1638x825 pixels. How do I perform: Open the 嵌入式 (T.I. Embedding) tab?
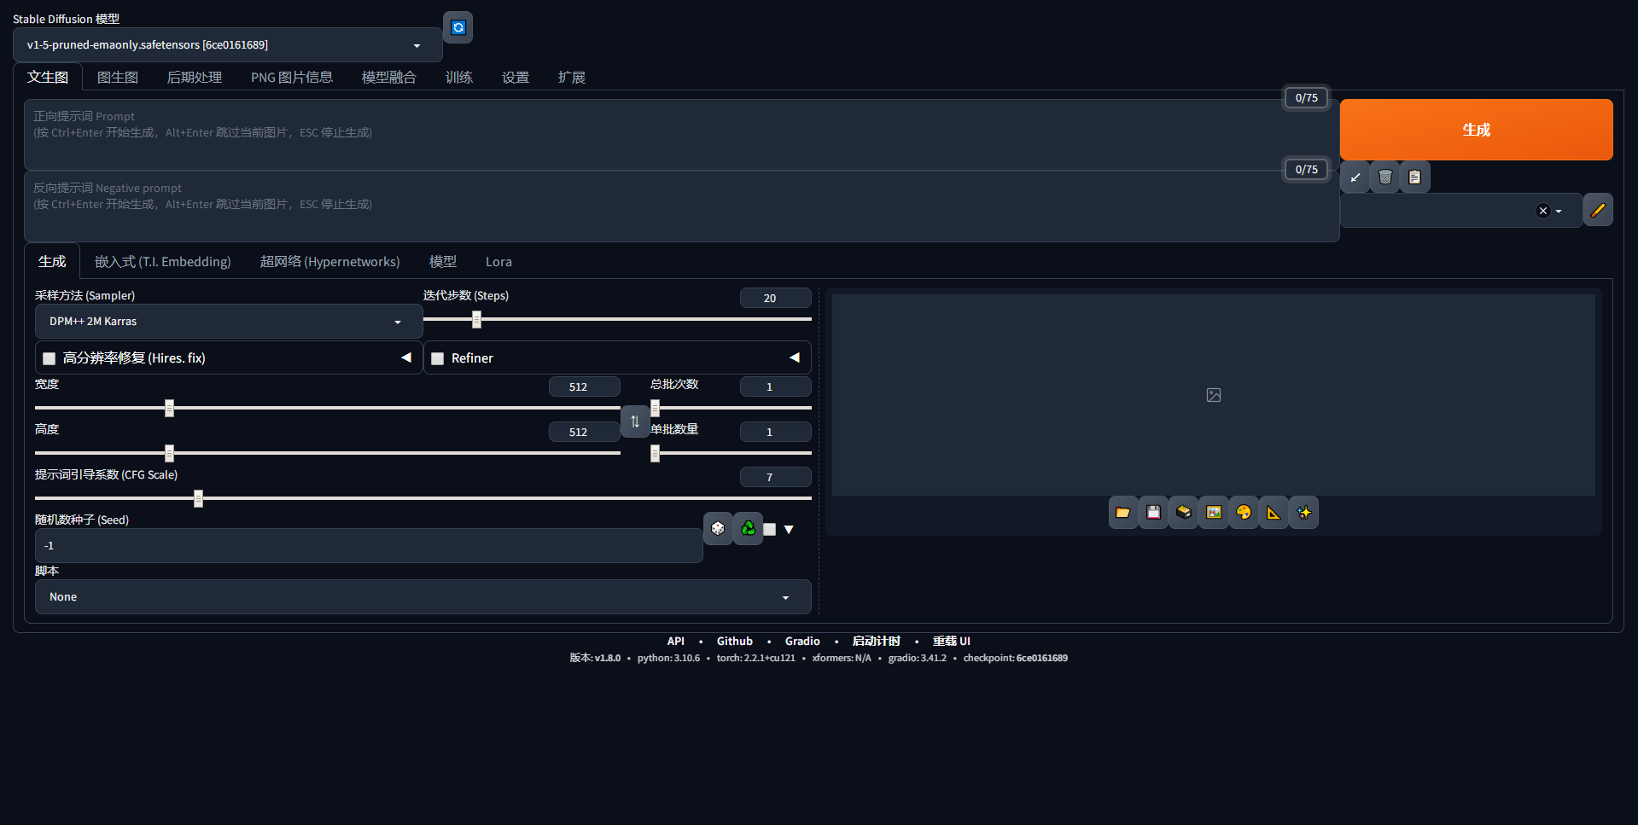[163, 262]
